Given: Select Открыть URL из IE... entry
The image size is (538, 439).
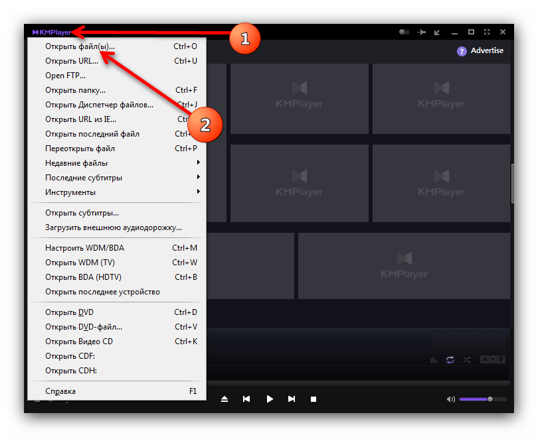Looking at the screenshot, I should [117, 119].
